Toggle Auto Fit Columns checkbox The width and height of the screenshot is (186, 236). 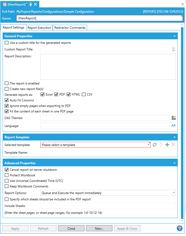(x=7, y=100)
